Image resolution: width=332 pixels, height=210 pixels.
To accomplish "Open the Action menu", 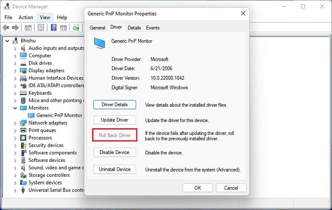I will (26, 17).
